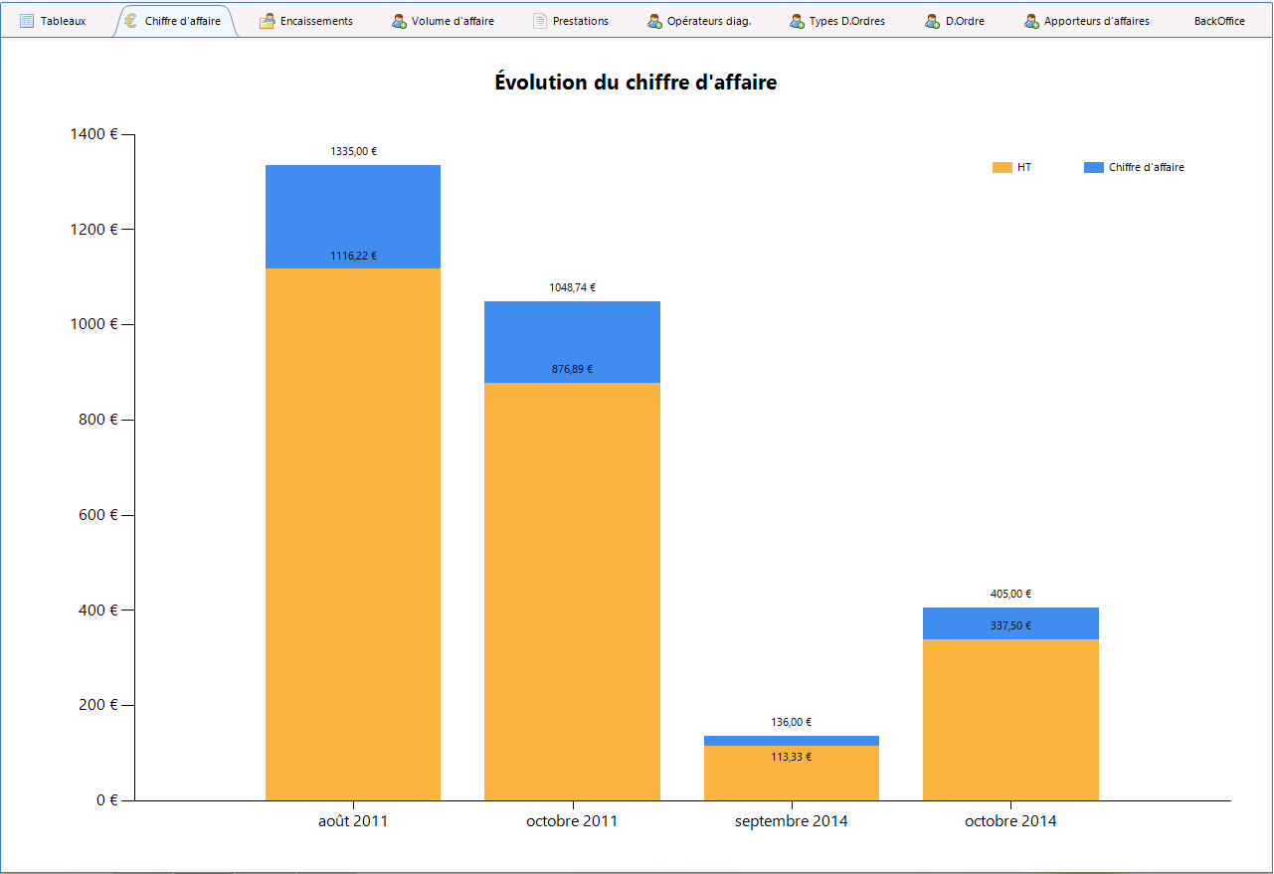Open the Encaissements tab
The height and width of the screenshot is (874, 1274).
[316, 21]
